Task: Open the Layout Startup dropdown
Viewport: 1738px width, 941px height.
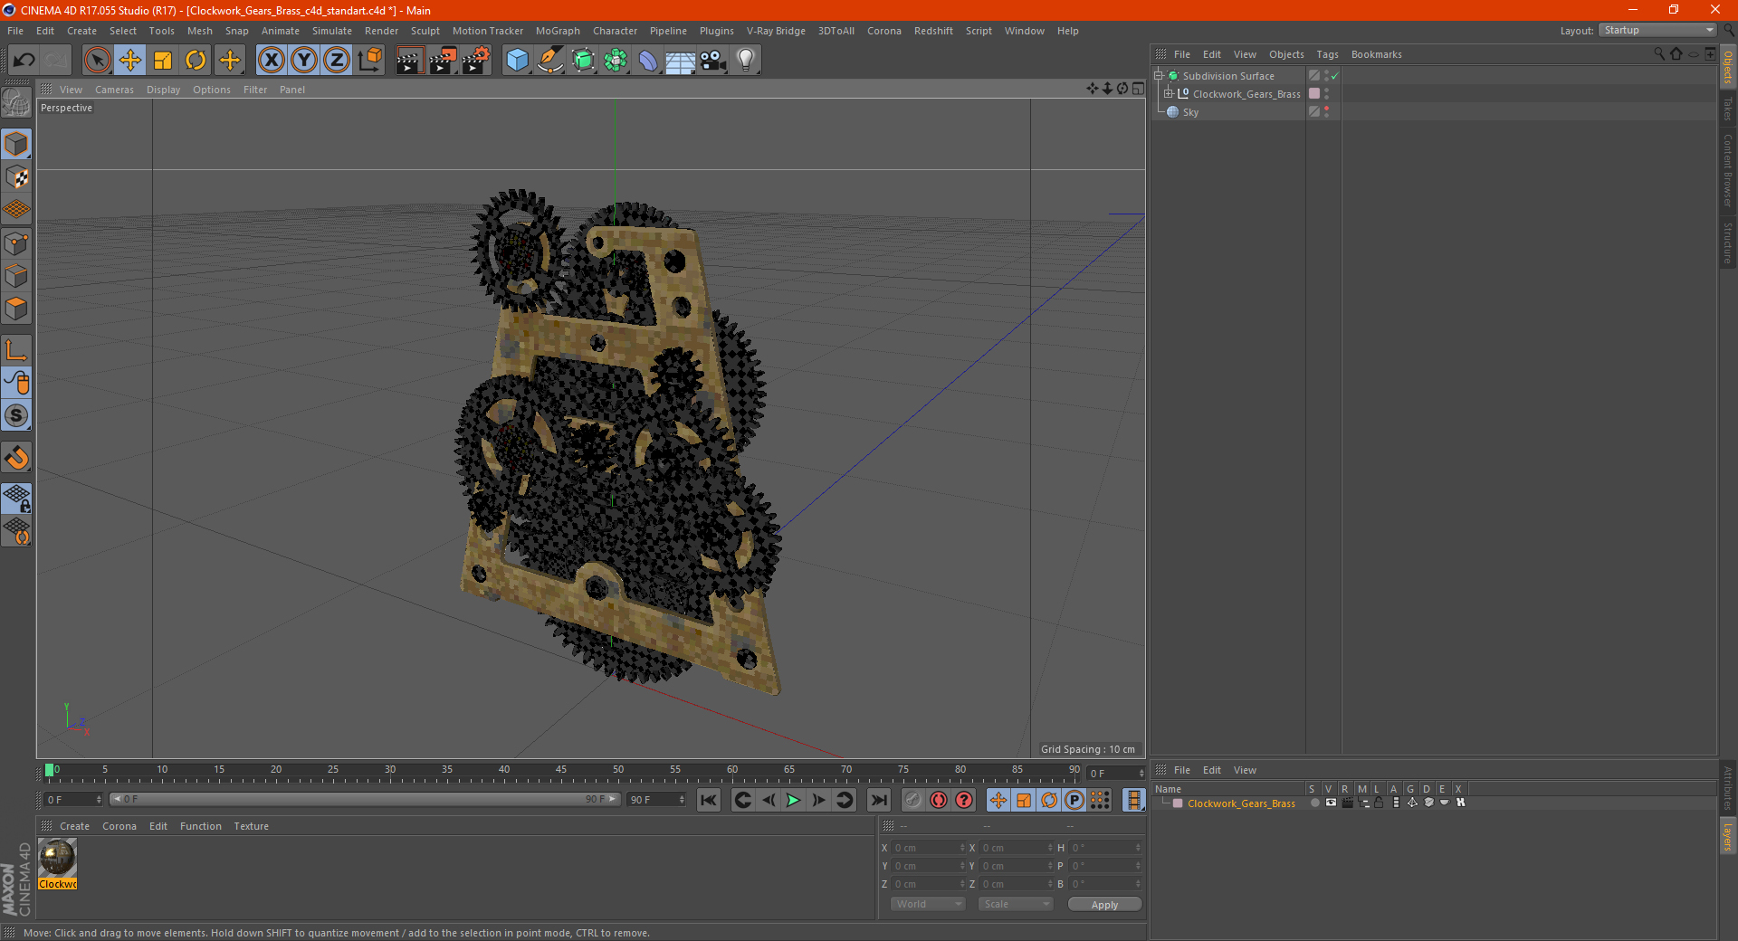Action: click(1657, 30)
